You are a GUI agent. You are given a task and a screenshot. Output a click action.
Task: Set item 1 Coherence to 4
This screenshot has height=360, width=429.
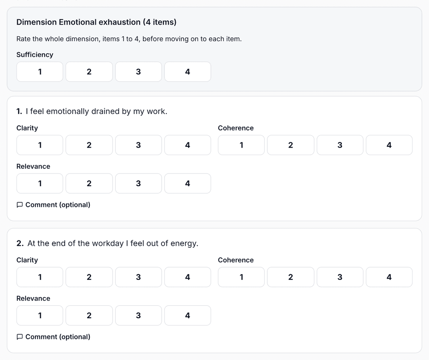389,145
